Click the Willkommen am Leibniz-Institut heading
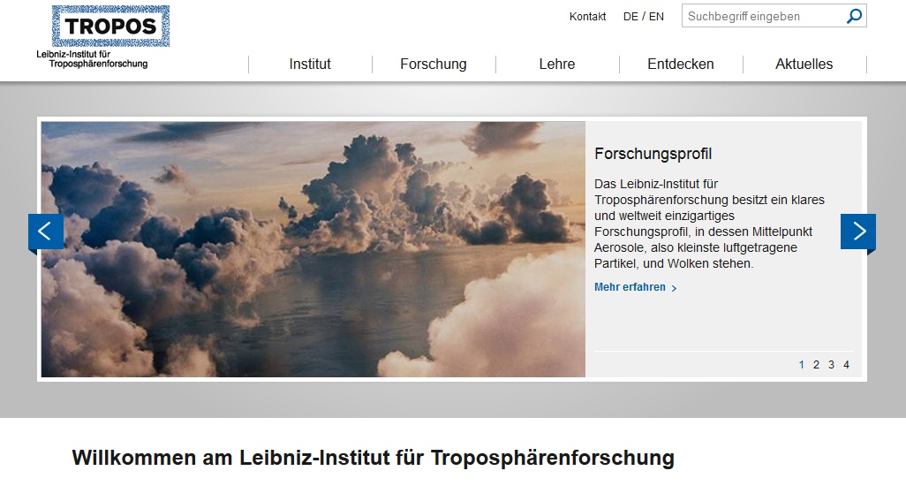The width and height of the screenshot is (906, 486). tap(374, 458)
